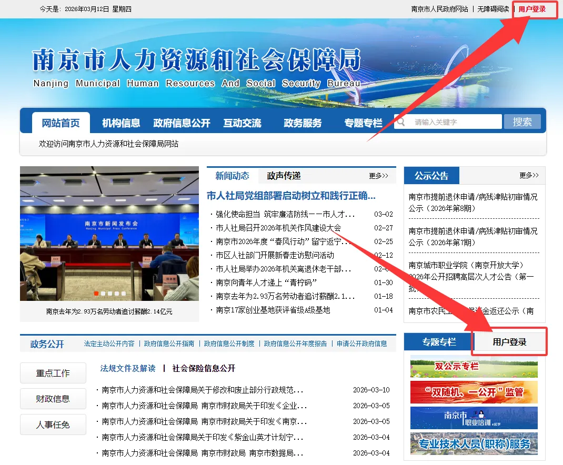Viewport: 563px width, 465px height.
Task: Select the first orange carousel dot
Action: pos(96,294)
